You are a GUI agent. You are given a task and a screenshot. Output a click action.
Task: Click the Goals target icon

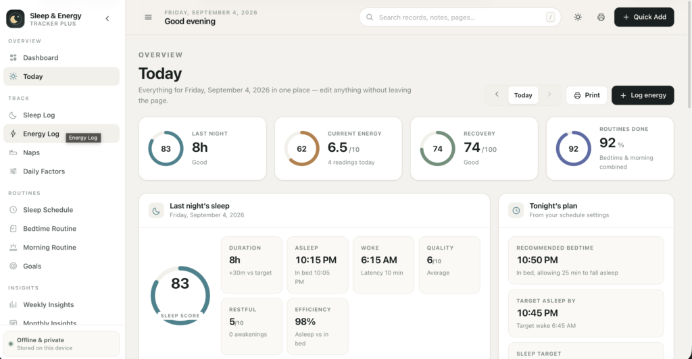tap(14, 266)
